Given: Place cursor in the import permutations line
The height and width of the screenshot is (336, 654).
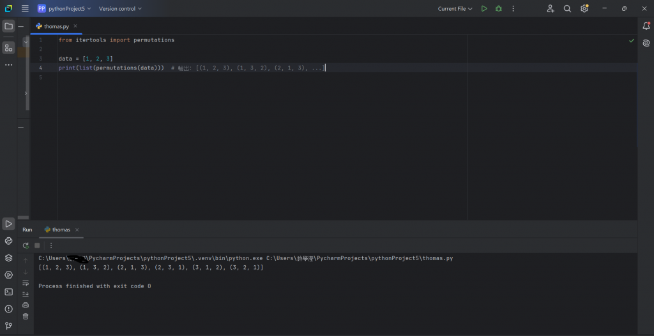Looking at the screenshot, I should 116,40.
